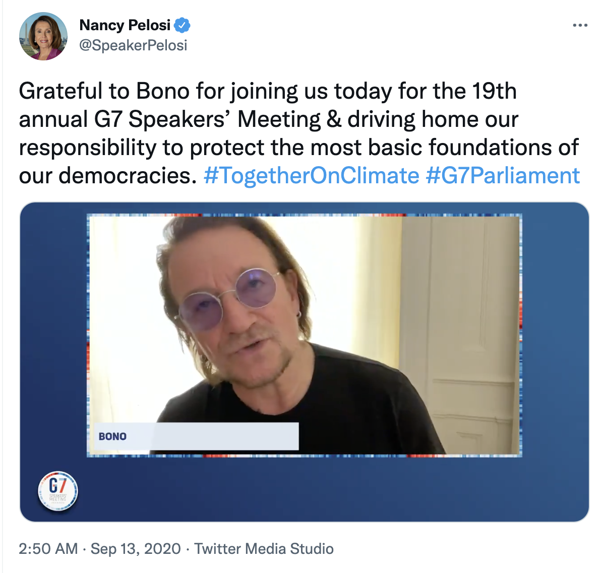
Task: Open the #TogetherOnClimate hashtag
Action: pos(311,176)
